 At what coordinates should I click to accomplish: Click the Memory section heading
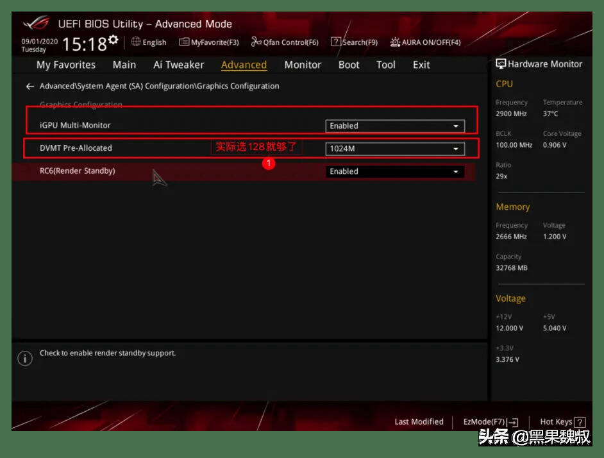point(513,207)
